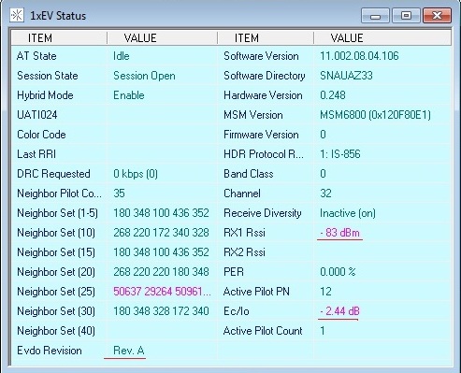Select the Neighbor Set (40) label

tap(56, 331)
